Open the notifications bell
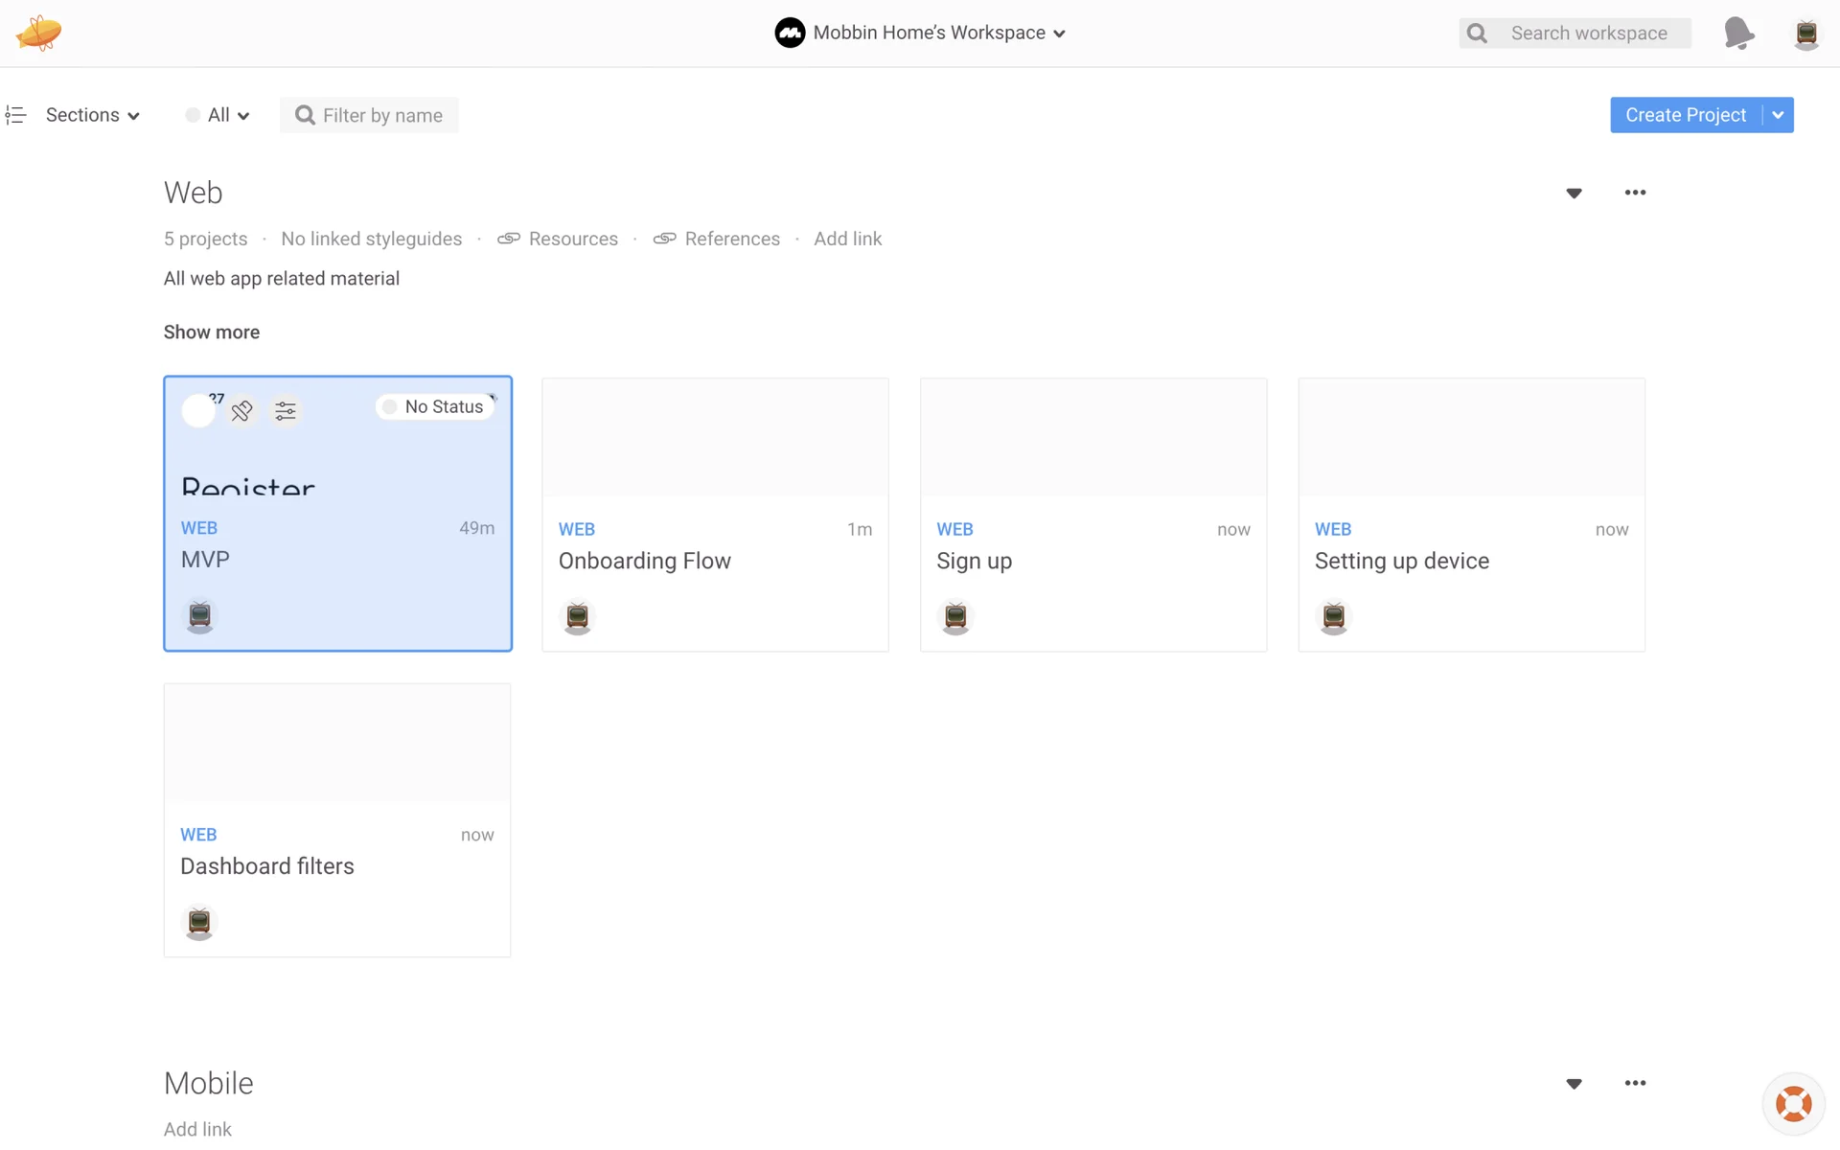Screen dimensions: 1840x1150 coord(1738,34)
